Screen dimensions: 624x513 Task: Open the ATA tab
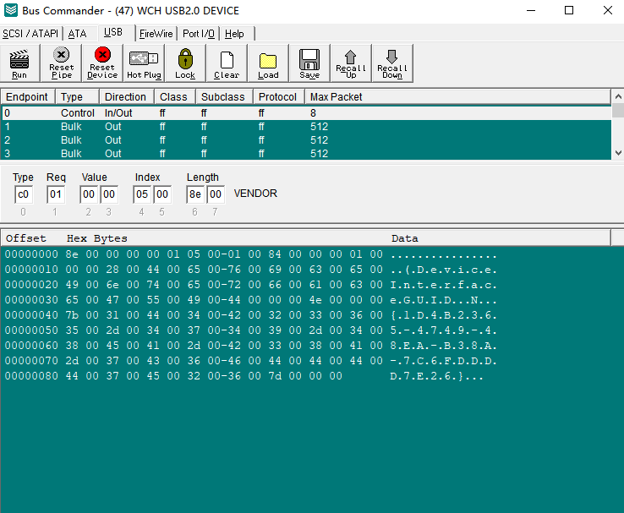(77, 34)
